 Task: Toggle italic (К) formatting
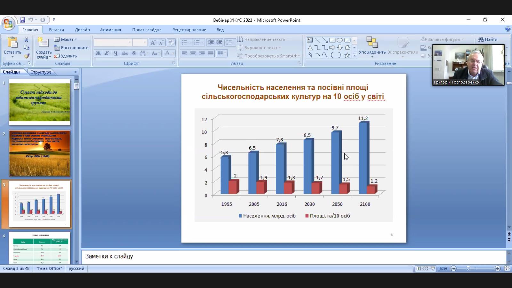pyautogui.click(x=107, y=53)
